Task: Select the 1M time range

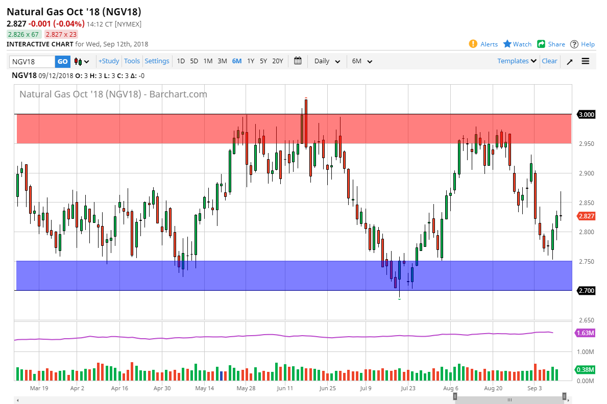Action: click(208, 61)
